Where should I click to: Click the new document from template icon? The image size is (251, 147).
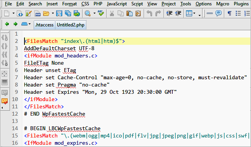coord(29,13)
